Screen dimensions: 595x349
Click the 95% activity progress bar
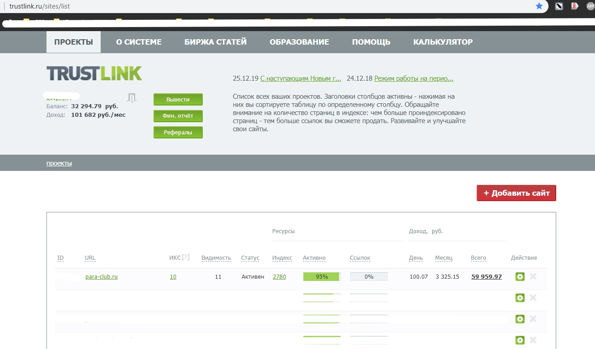click(322, 276)
